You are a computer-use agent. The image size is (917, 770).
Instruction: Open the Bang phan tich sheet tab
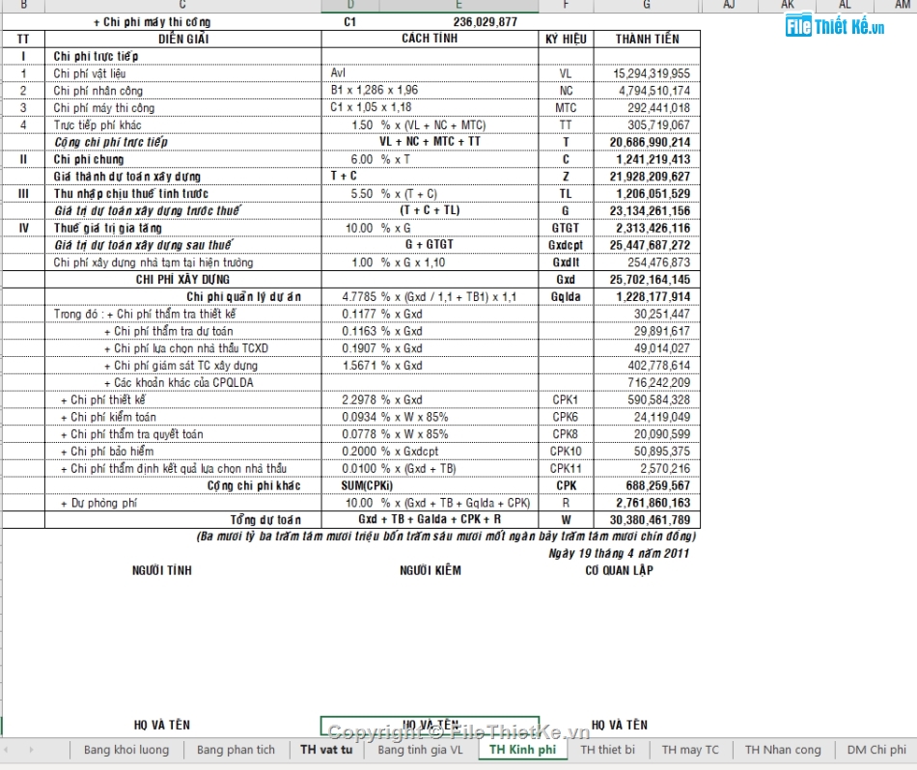point(236,750)
